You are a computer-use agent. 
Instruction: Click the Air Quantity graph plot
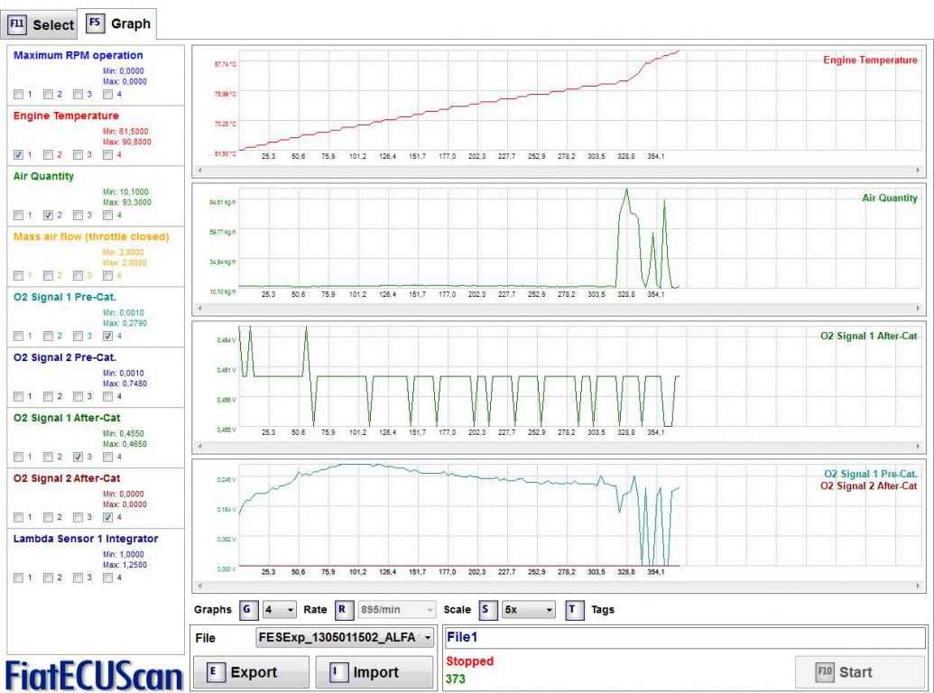[x=581, y=238]
